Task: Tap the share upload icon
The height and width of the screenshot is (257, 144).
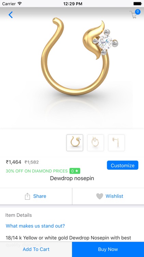Action: pos(27,196)
